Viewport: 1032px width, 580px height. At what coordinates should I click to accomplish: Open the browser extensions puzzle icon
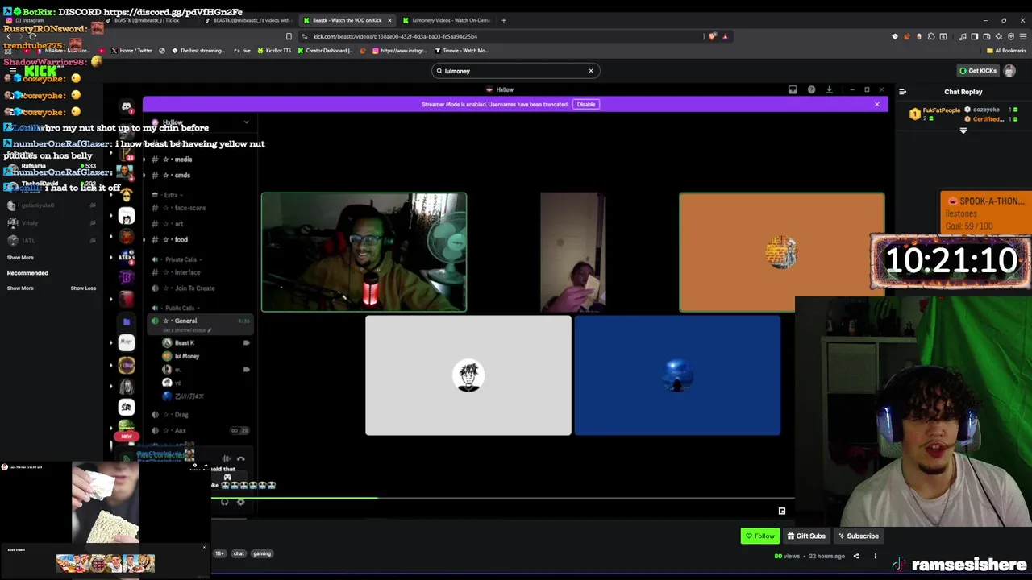(931, 36)
